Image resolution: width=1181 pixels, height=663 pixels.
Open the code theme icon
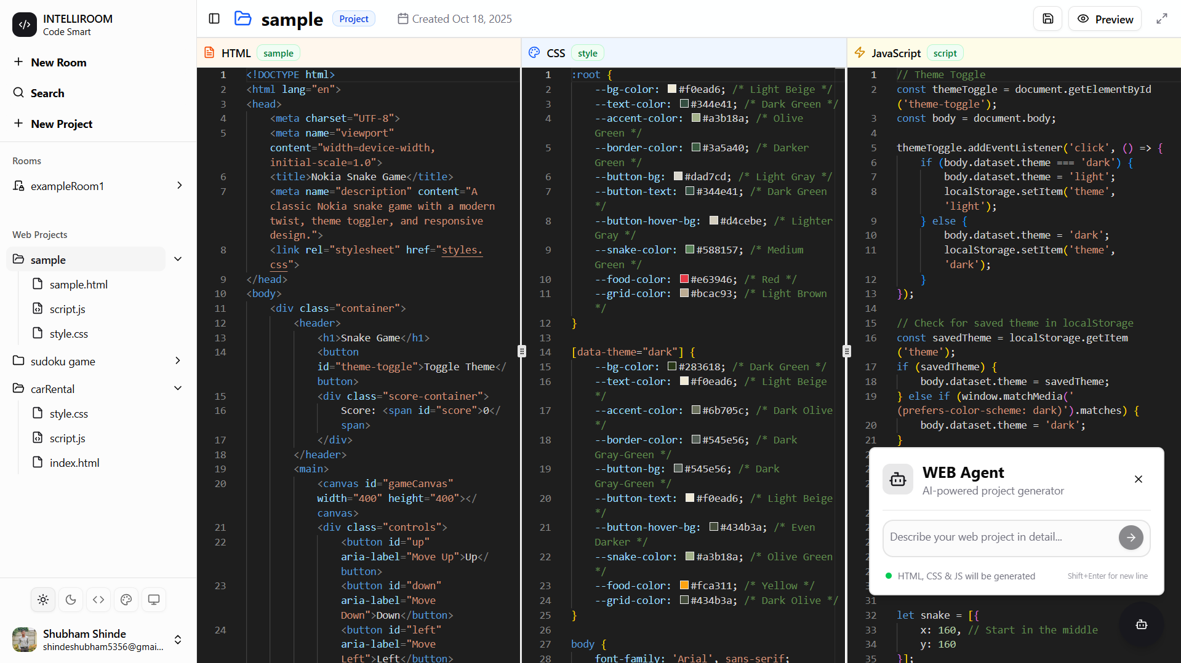pos(98,600)
